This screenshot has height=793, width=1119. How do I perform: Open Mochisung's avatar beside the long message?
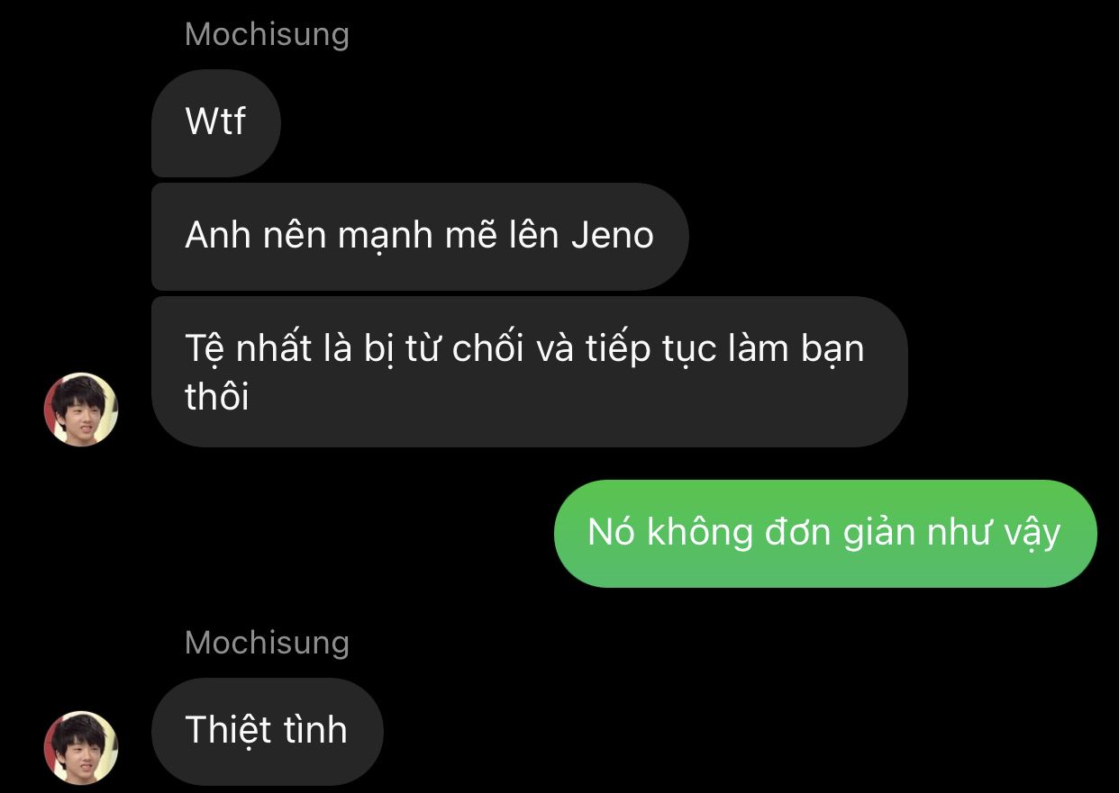point(81,410)
